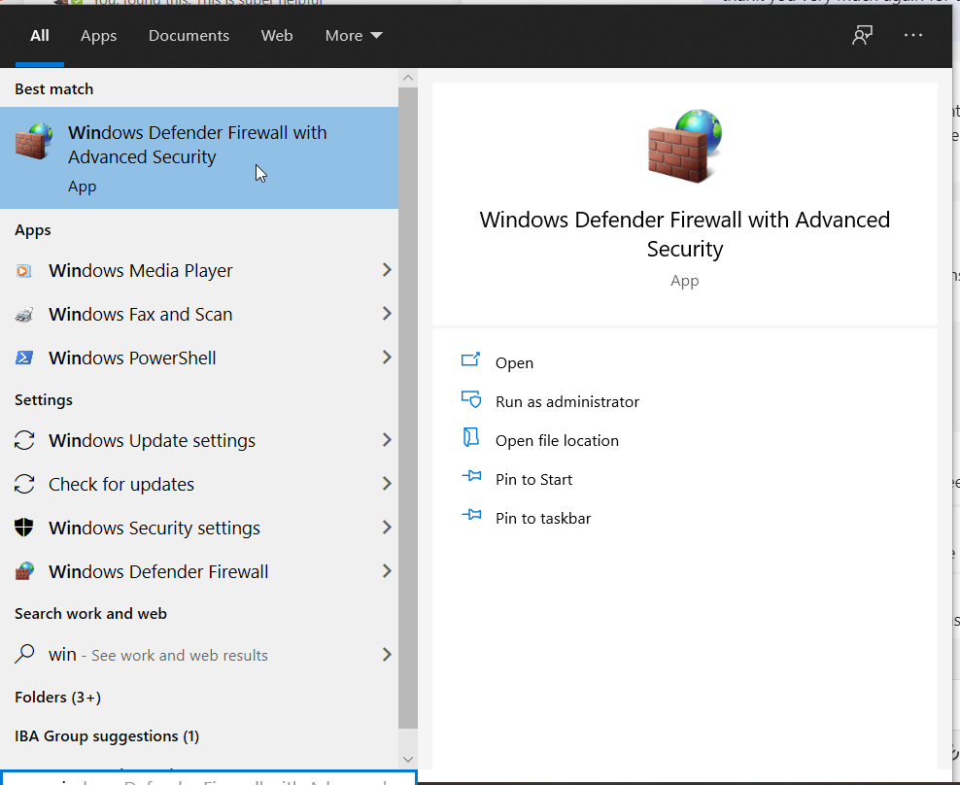Select the All search tab
960x785 pixels.
point(40,36)
